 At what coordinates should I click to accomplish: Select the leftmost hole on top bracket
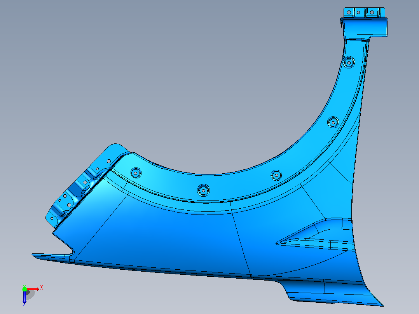click(x=349, y=12)
